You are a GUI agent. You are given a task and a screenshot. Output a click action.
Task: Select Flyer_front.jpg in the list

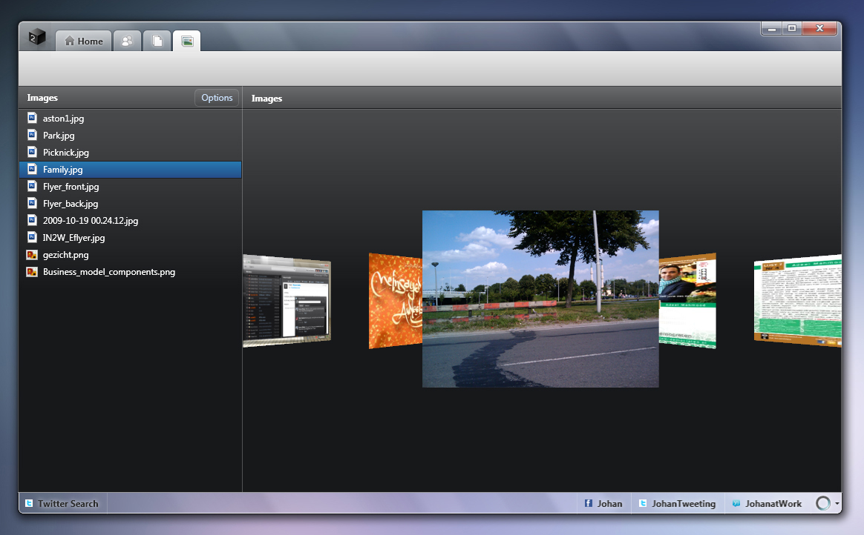pyautogui.click(x=71, y=187)
